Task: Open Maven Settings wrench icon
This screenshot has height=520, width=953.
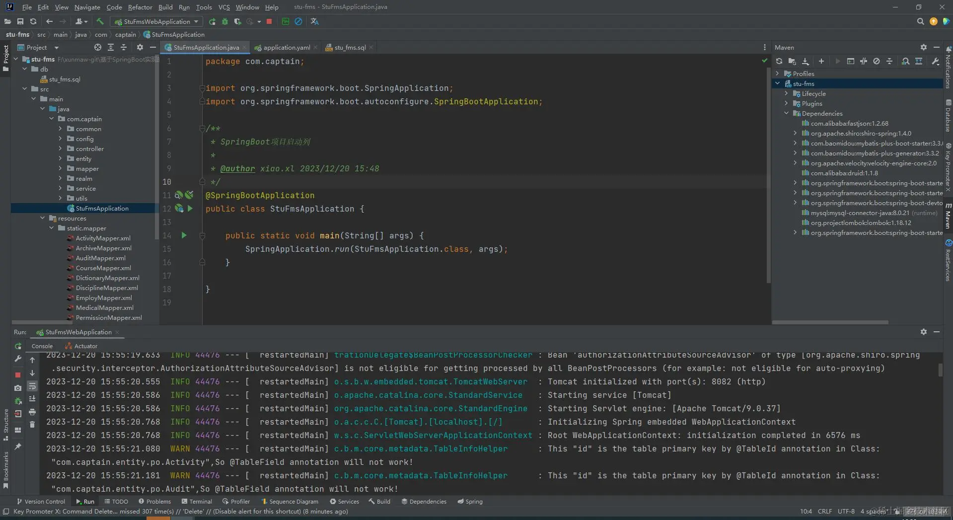Action: (x=936, y=61)
